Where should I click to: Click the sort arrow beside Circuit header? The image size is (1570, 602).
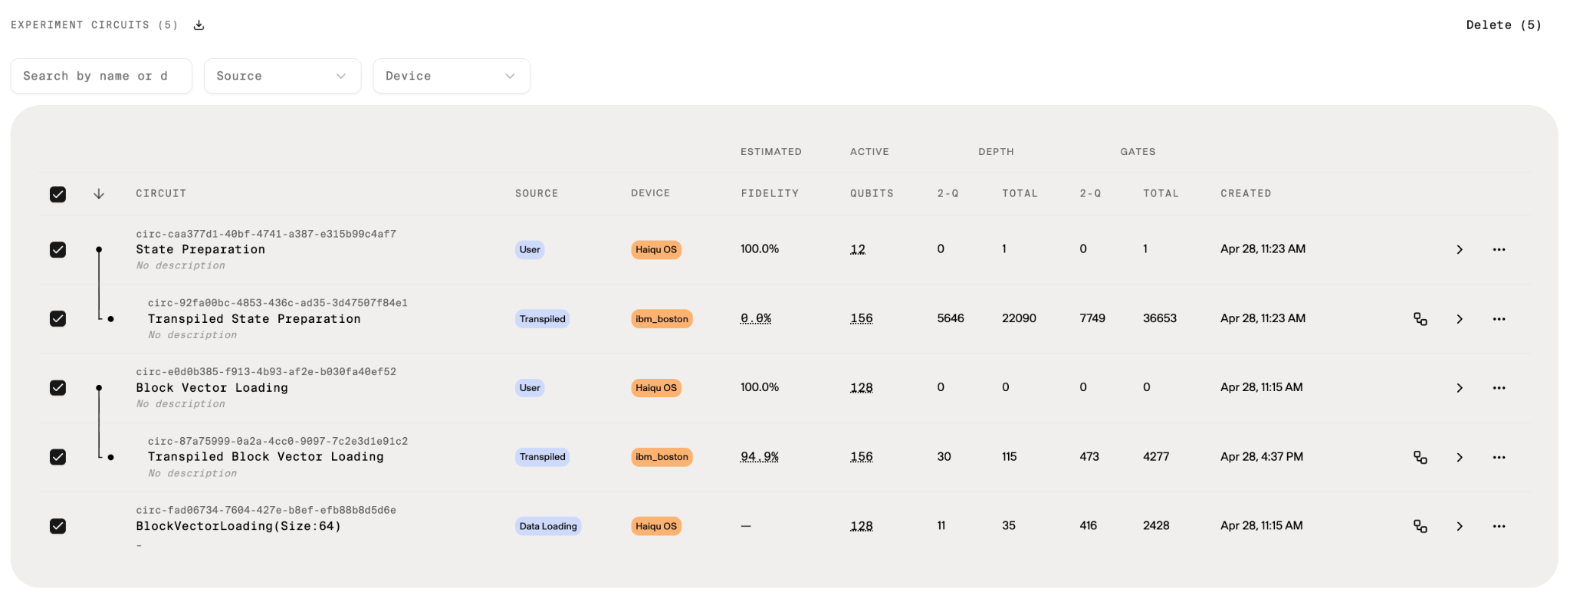[x=99, y=194]
